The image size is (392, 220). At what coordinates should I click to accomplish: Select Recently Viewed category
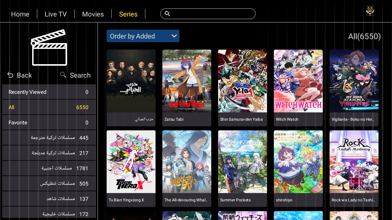click(x=49, y=92)
